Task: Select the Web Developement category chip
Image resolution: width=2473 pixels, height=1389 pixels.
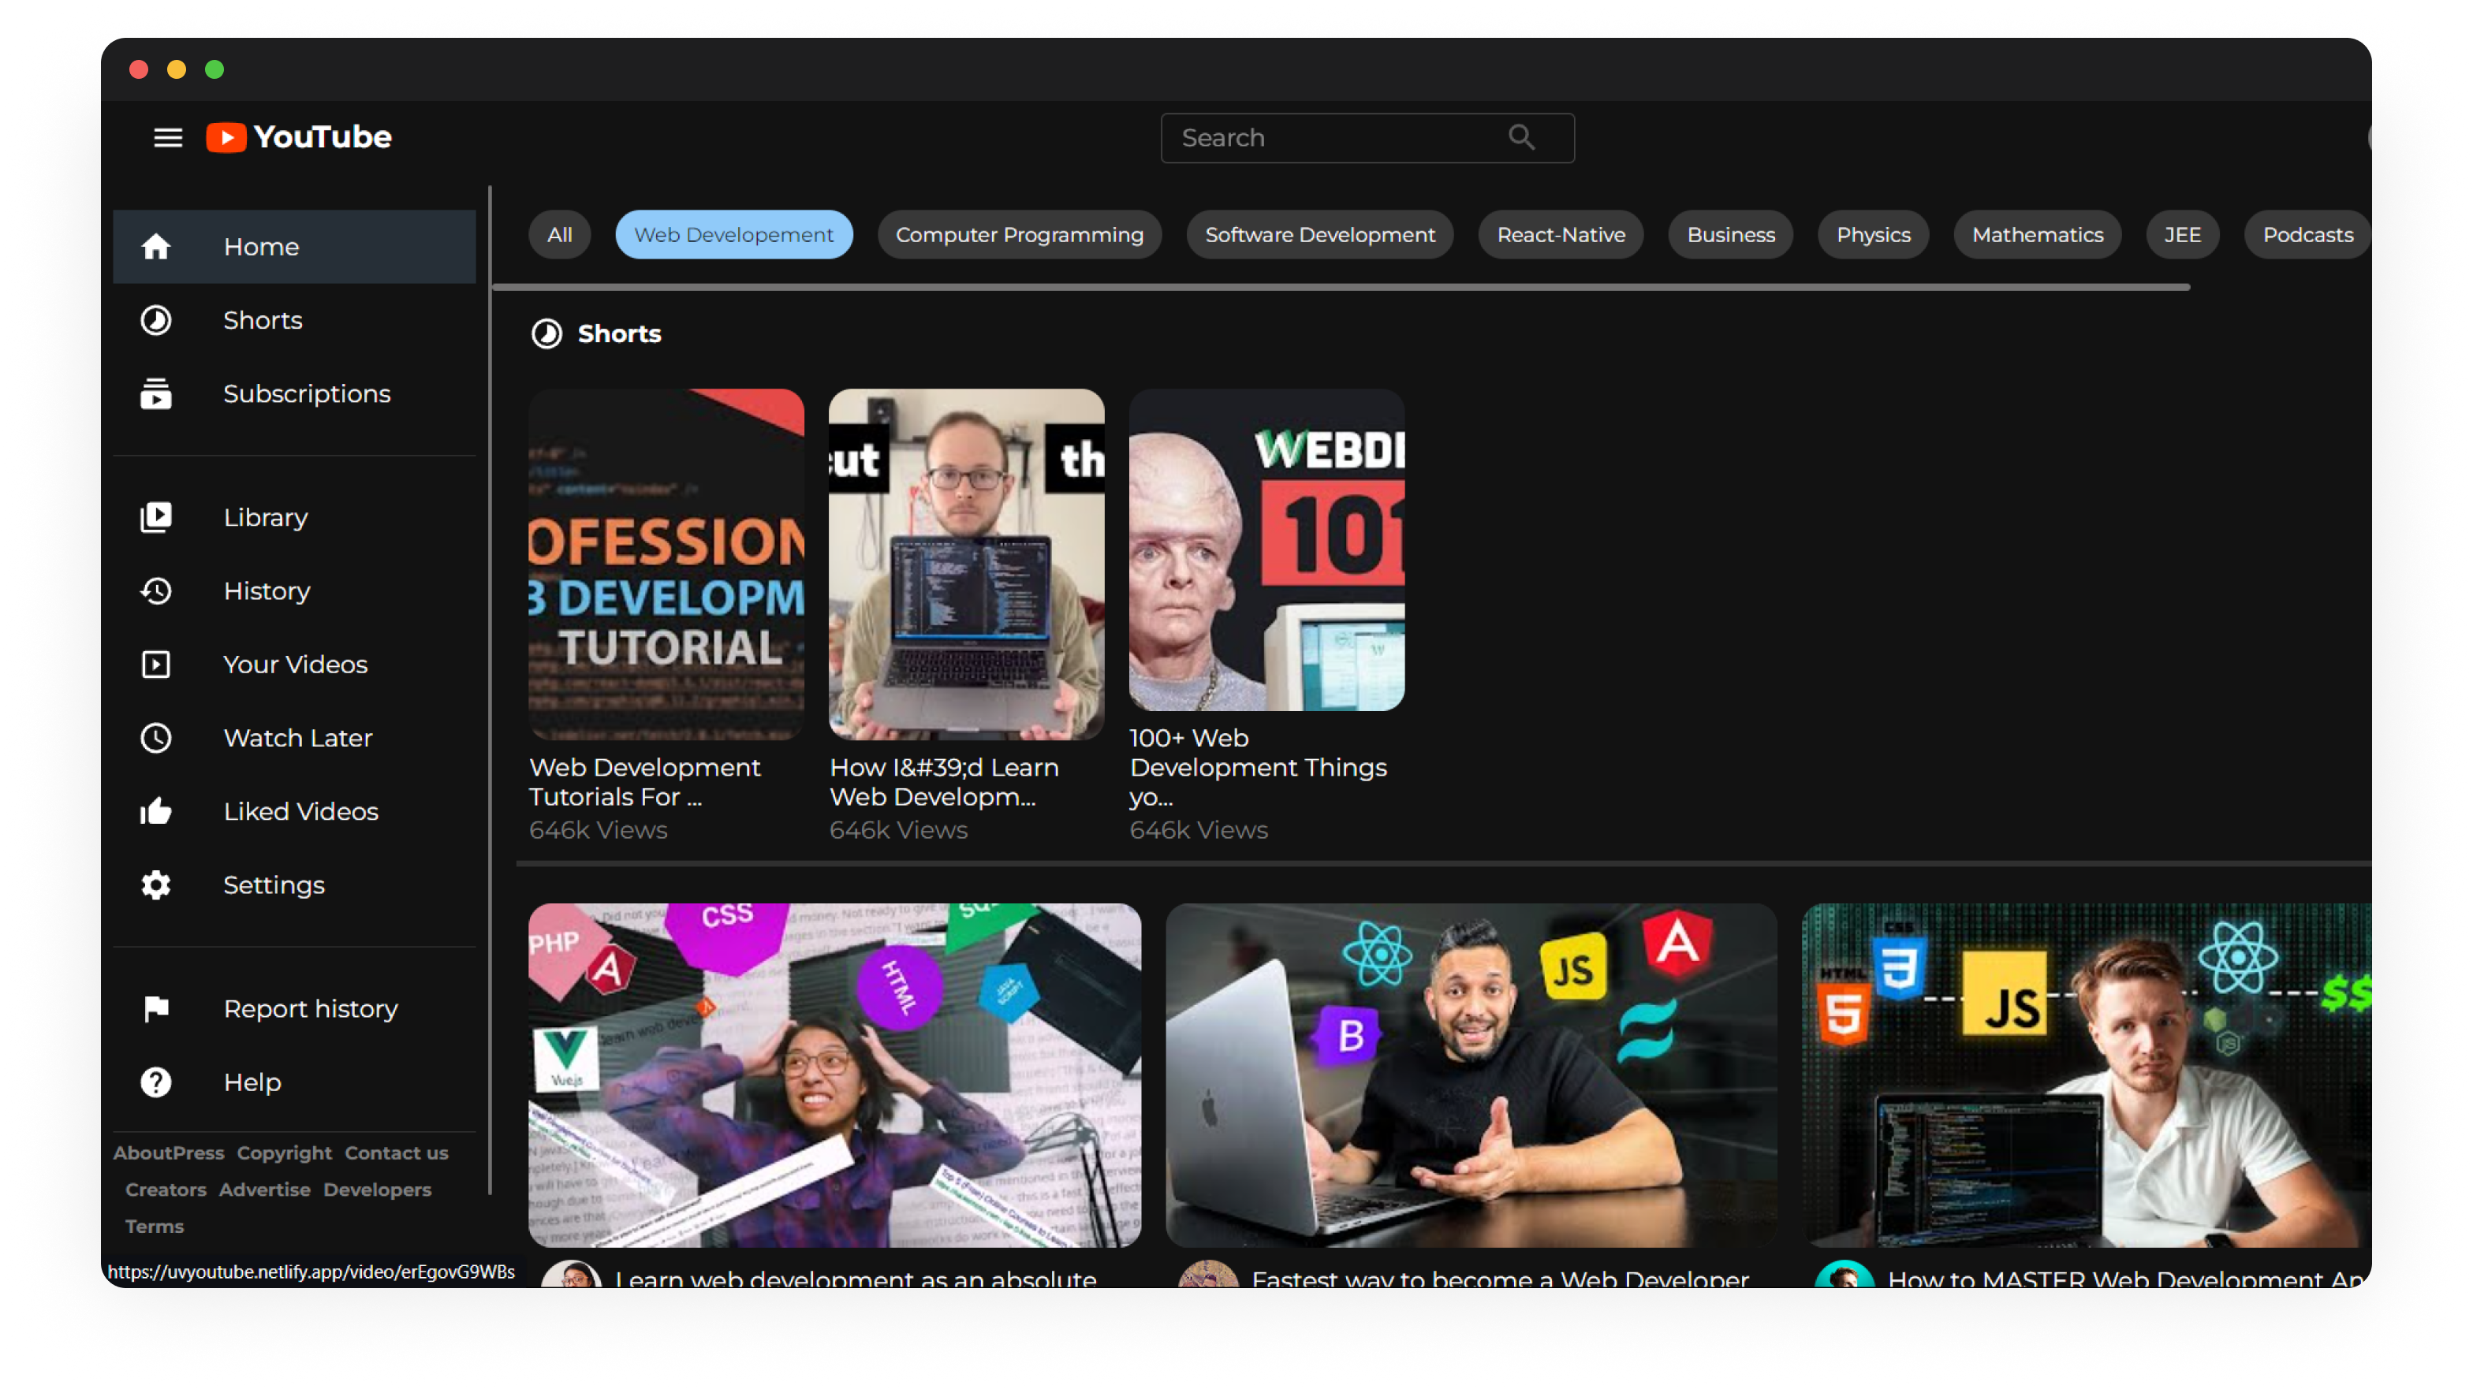Action: coord(733,234)
